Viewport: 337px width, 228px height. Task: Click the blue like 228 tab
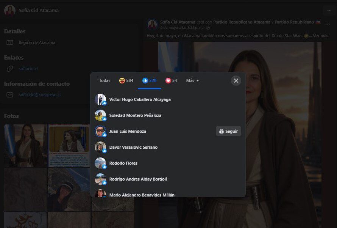pos(149,80)
